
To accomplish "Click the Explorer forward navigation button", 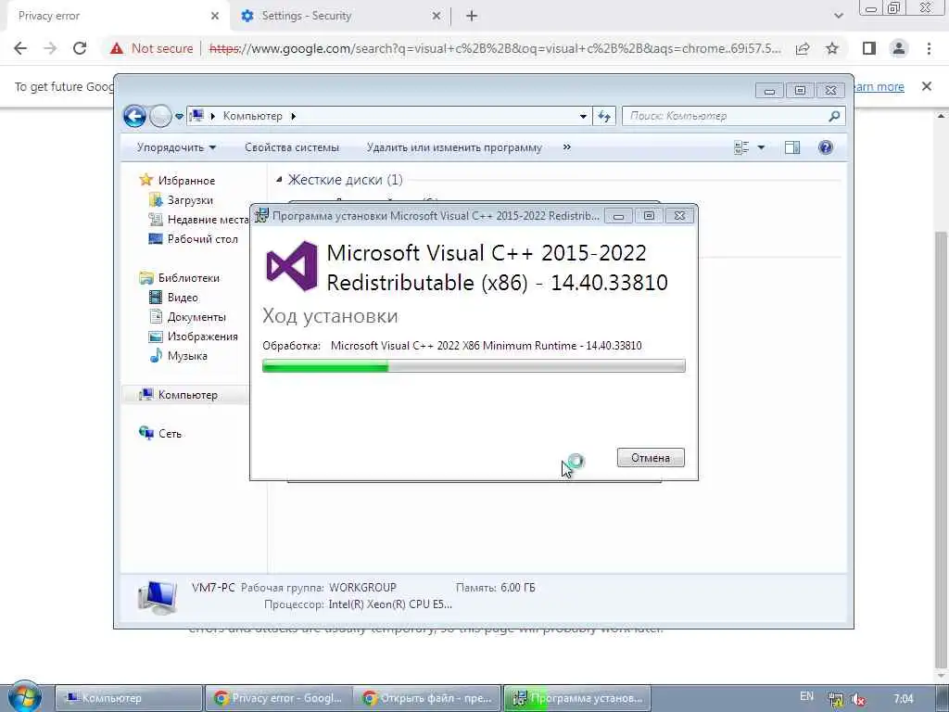I will (x=160, y=116).
